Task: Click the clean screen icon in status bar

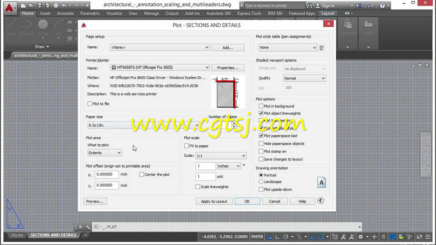Action: [x=419, y=237]
